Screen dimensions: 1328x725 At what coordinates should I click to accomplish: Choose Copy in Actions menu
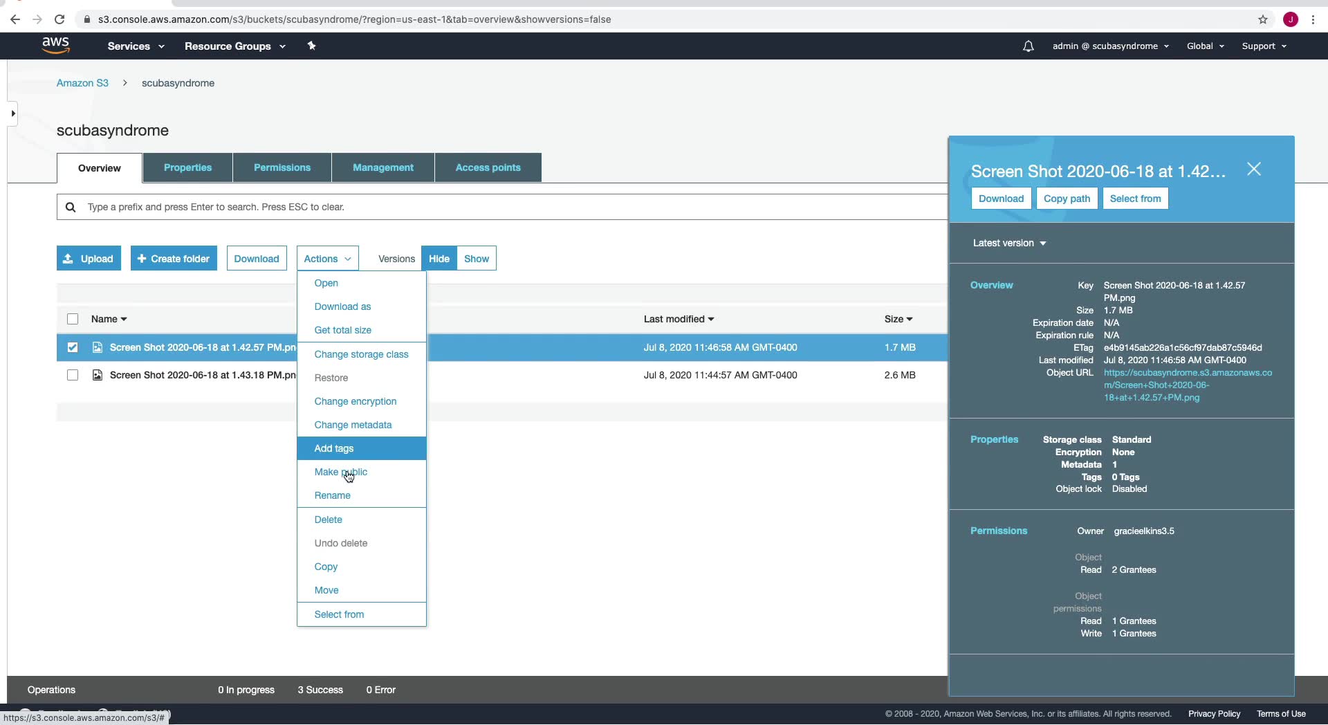(x=362, y=567)
